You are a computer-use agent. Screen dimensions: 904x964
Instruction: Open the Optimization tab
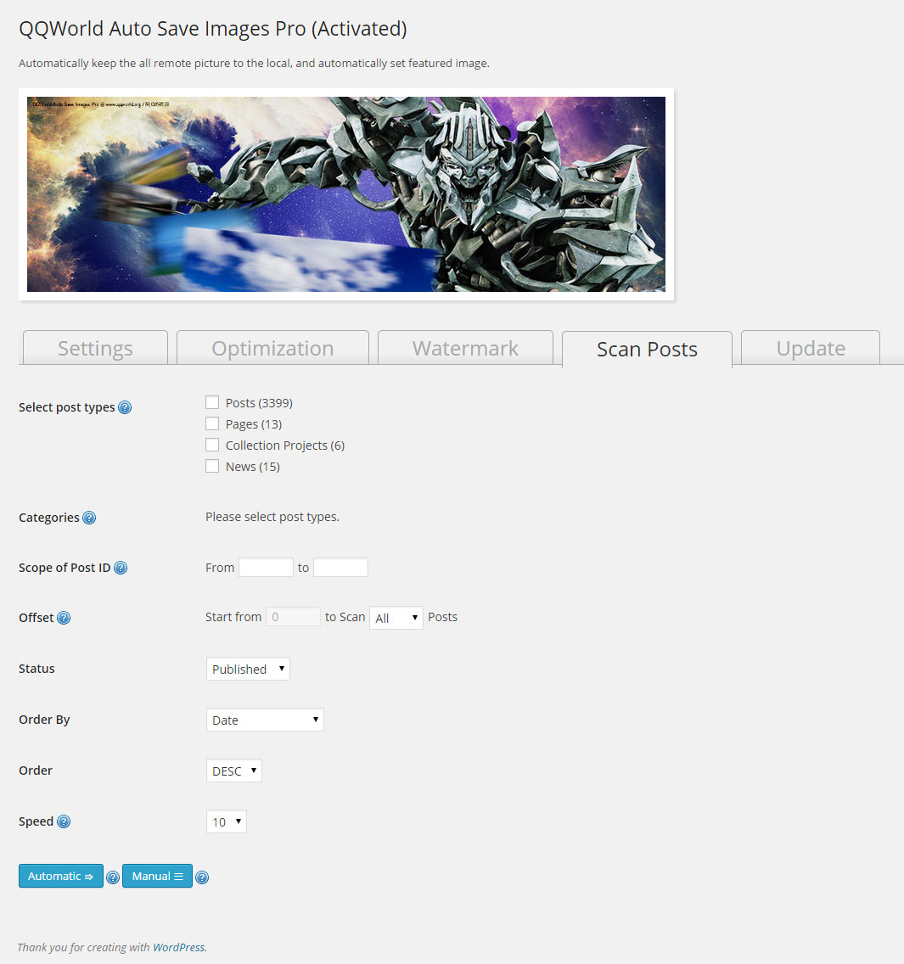click(272, 348)
